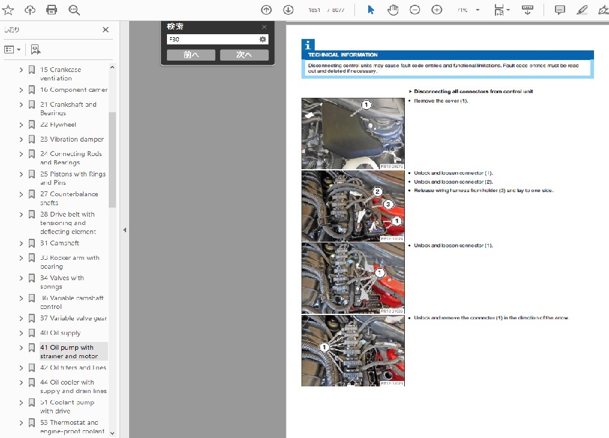The width and height of the screenshot is (609, 438).
Task: Click the scrolling mode icon
Action: tap(527, 10)
